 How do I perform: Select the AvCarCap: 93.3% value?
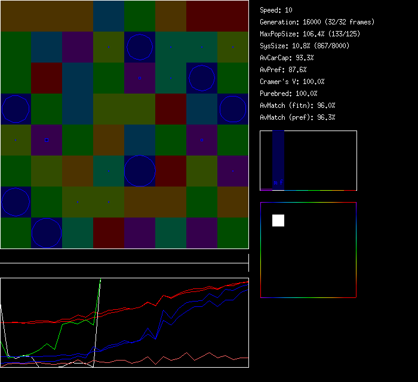pos(287,58)
